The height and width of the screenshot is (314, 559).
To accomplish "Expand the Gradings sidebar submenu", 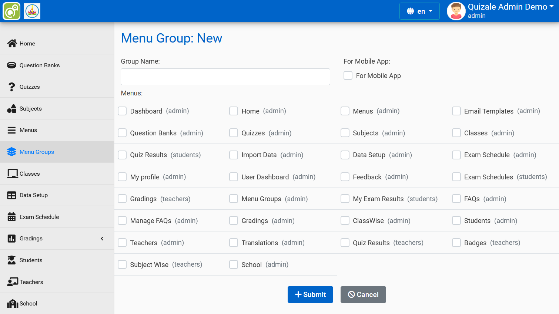I will tap(102, 239).
